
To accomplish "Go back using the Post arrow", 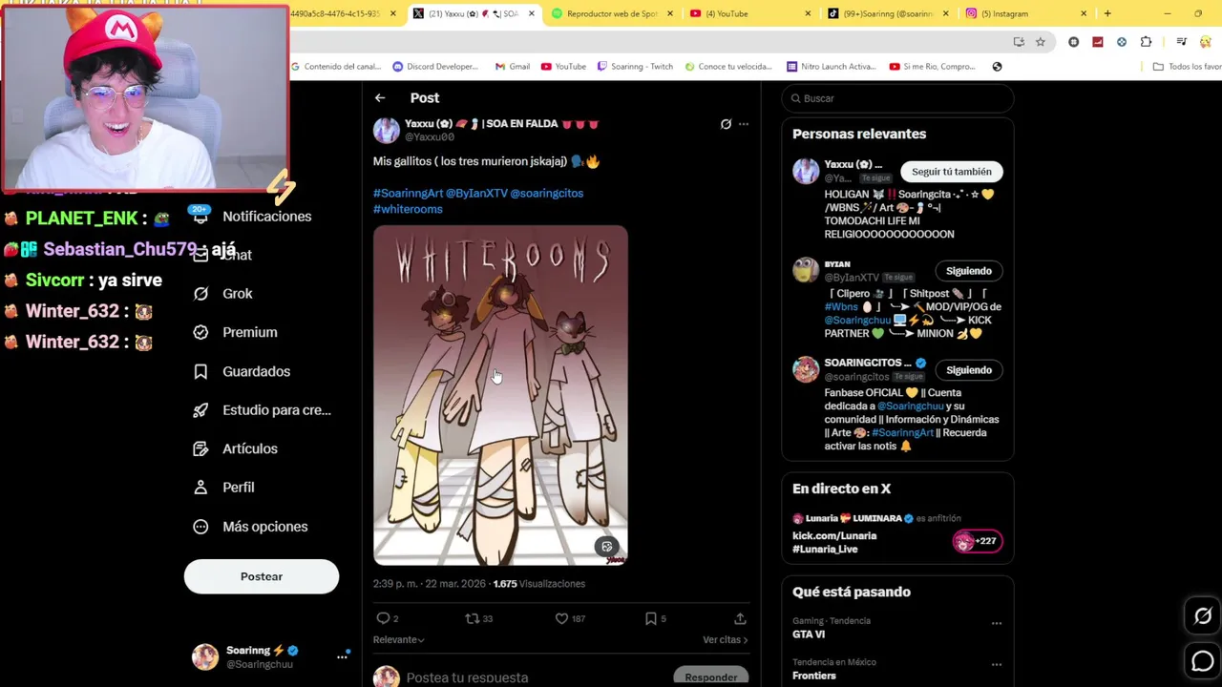I will coord(380,98).
